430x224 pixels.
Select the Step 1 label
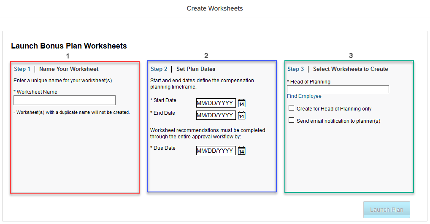[22, 69]
